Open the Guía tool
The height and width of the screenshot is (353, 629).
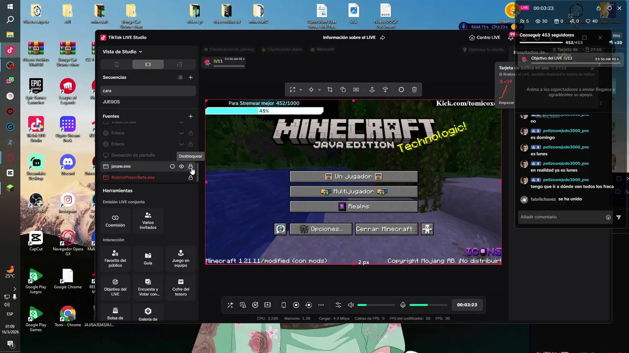click(148, 259)
